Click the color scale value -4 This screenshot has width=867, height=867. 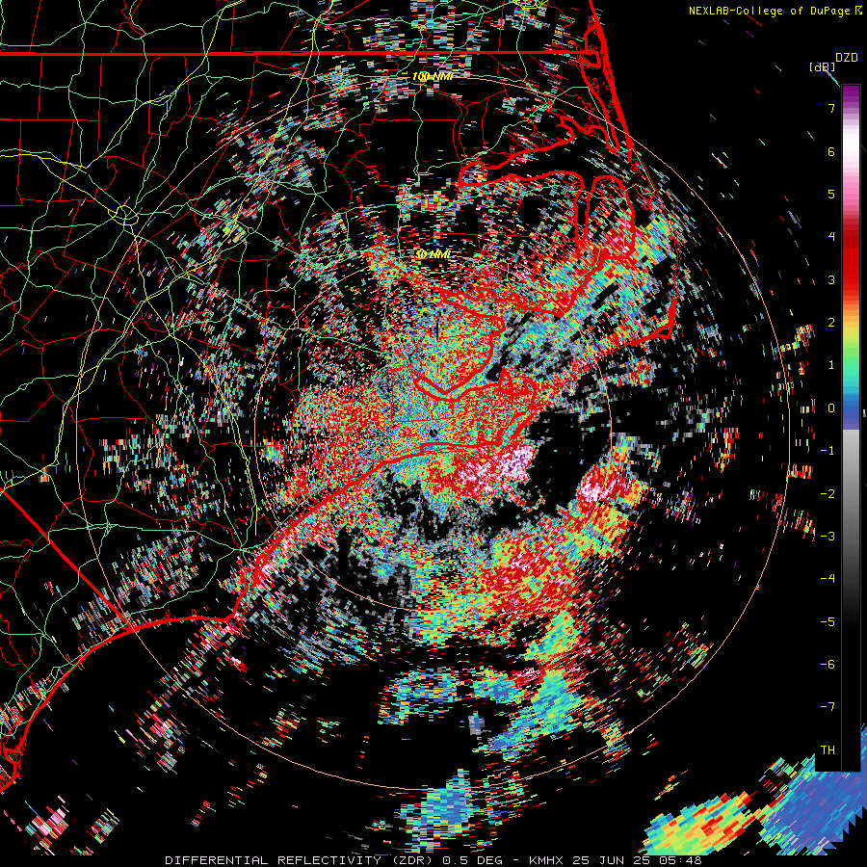pos(828,579)
